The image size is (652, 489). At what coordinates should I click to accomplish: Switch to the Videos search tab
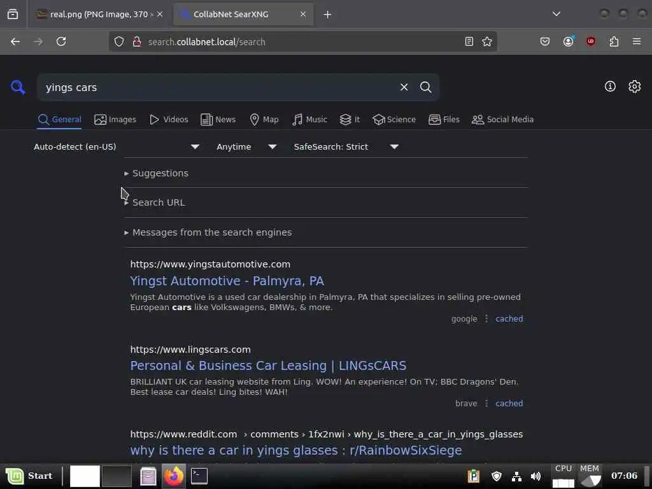[x=169, y=119]
